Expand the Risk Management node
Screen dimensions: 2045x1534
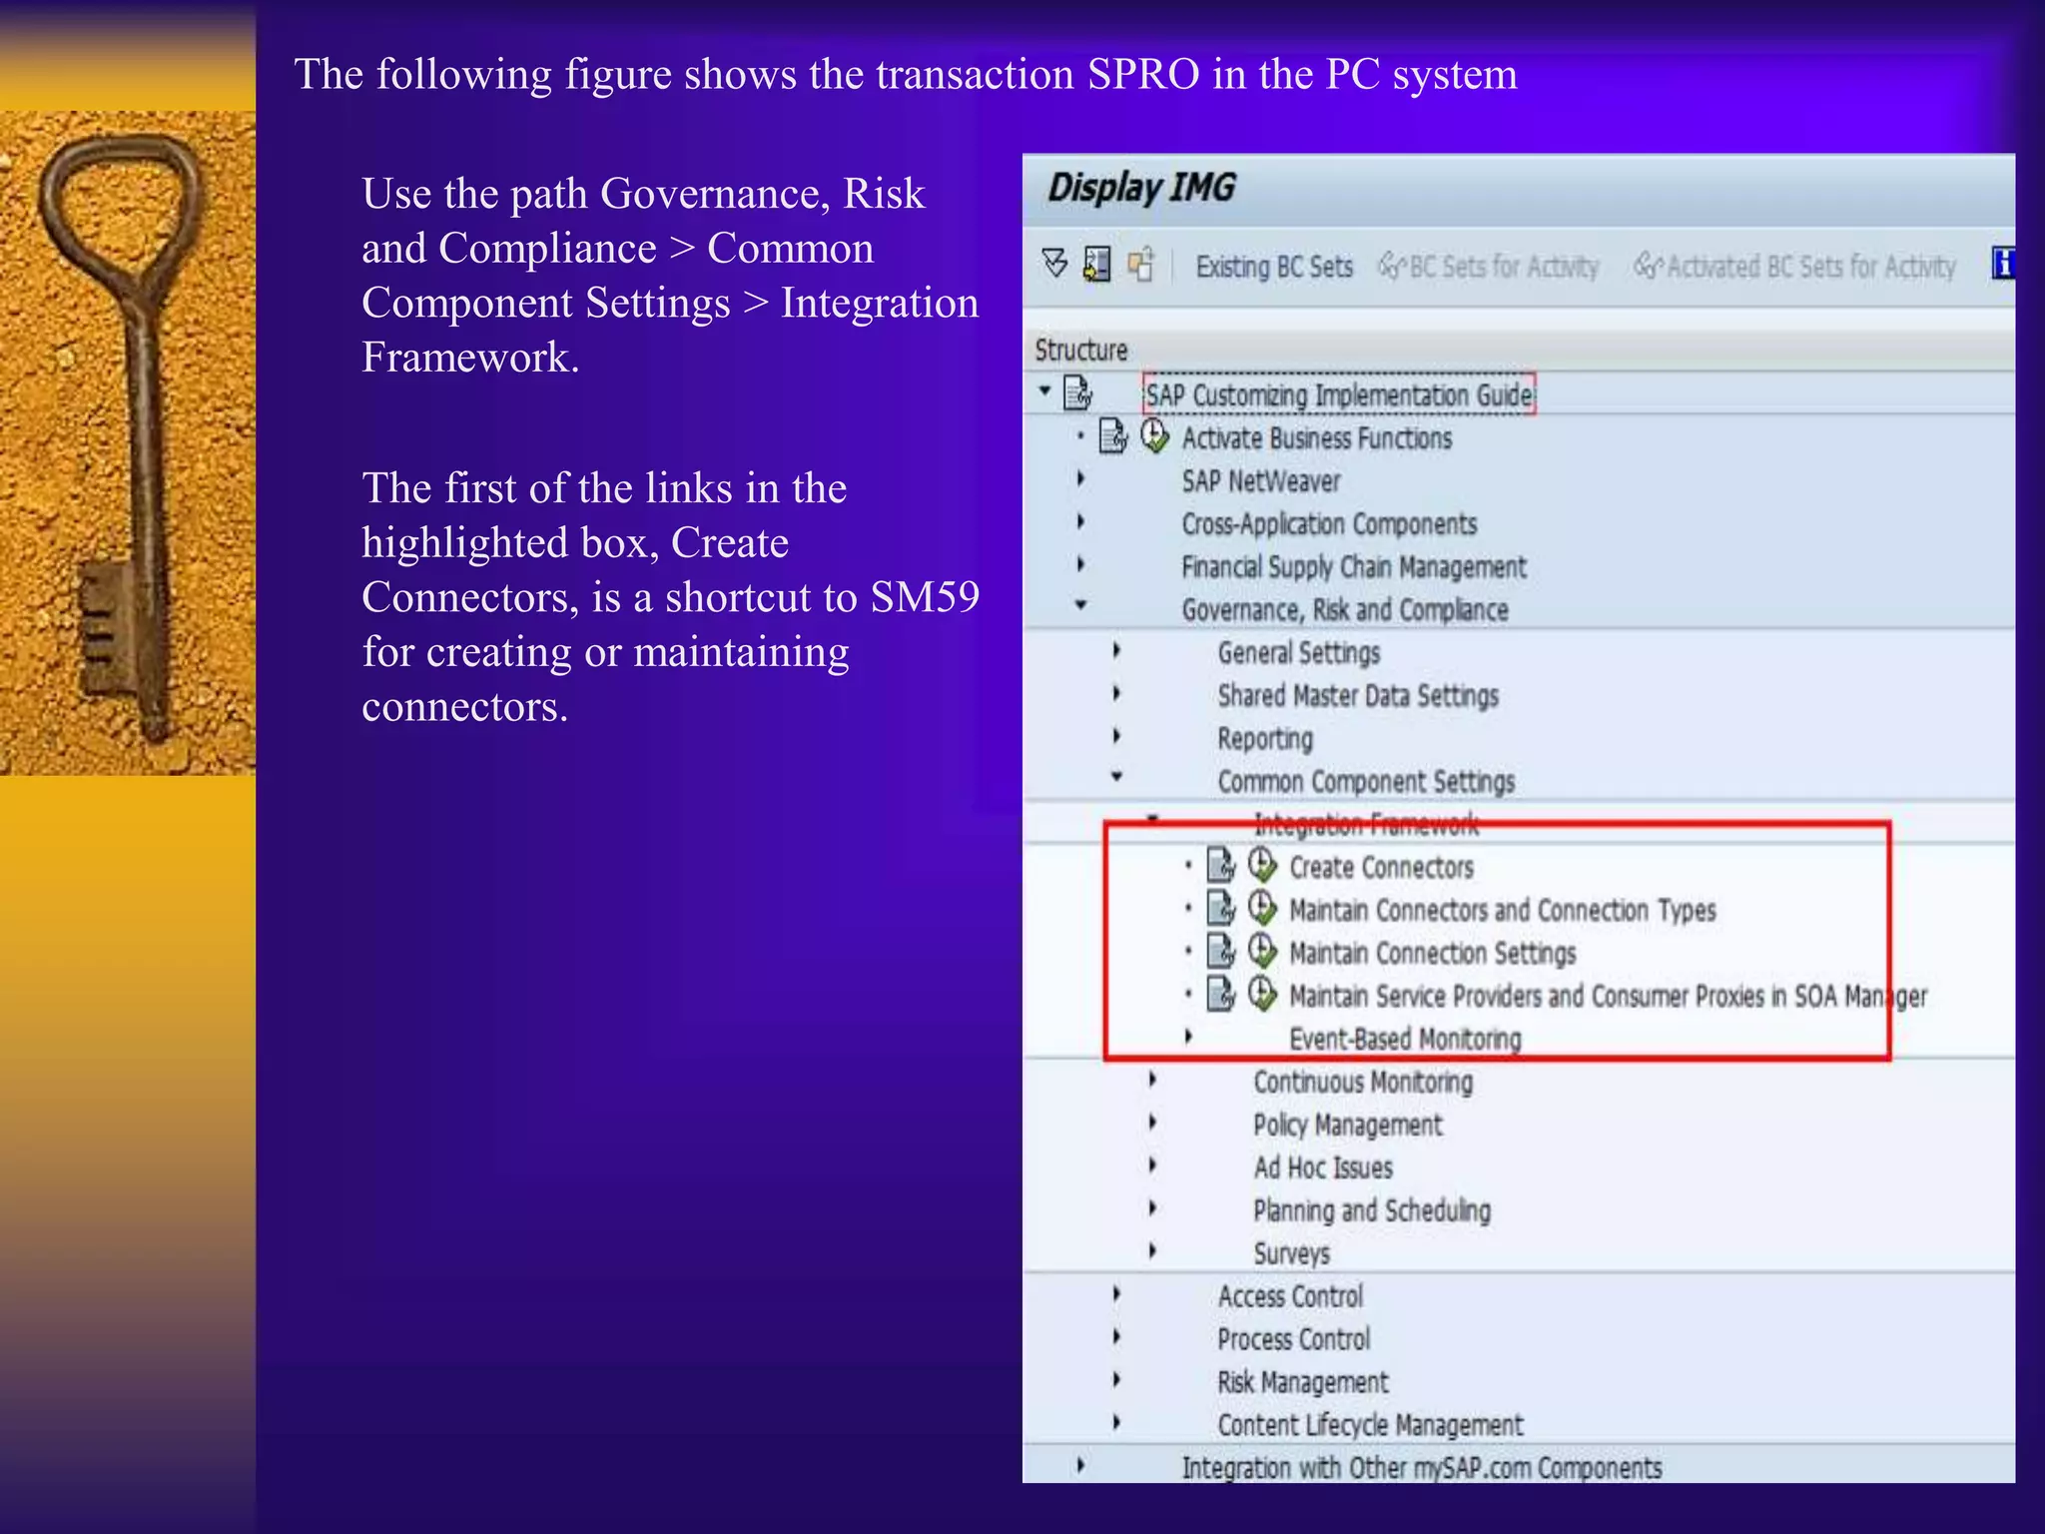1116,1381
